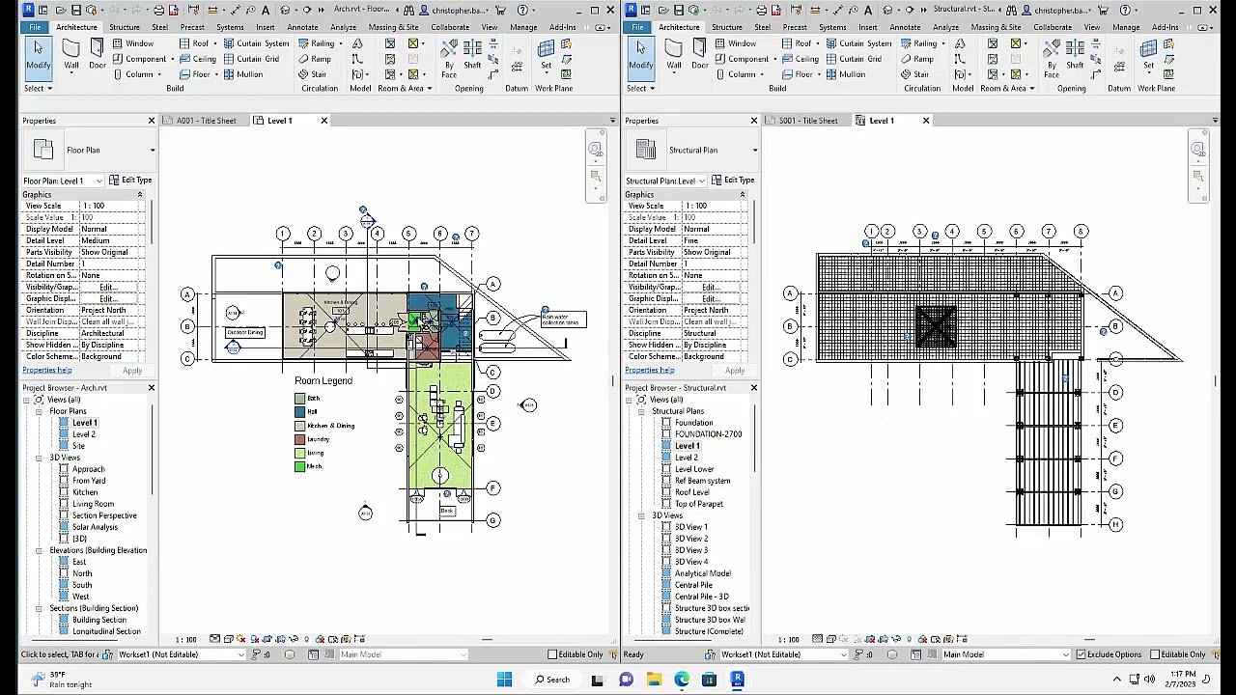This screenshot has width=1236, height=695.
Task: Toggle Exclude Options checkbox in Structural status bar
Action: tap(1081, 654)
